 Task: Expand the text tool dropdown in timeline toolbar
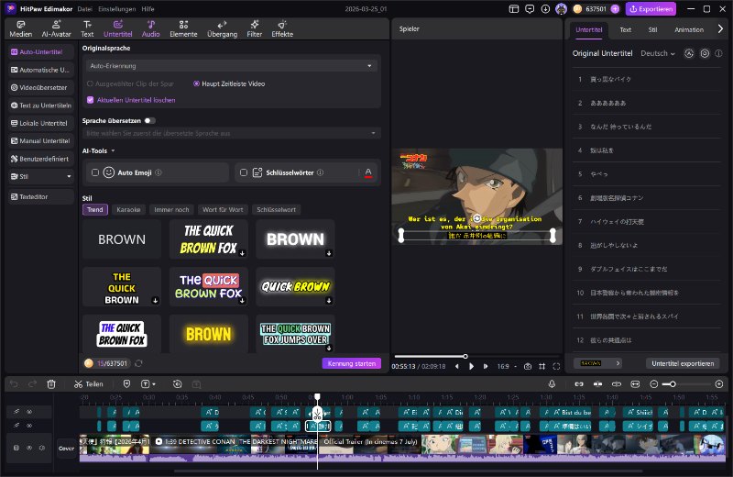click(154, 383)
